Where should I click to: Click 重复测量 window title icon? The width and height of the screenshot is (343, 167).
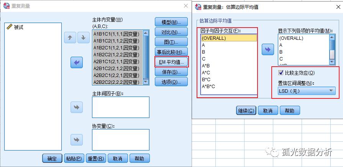coord(7,6)
